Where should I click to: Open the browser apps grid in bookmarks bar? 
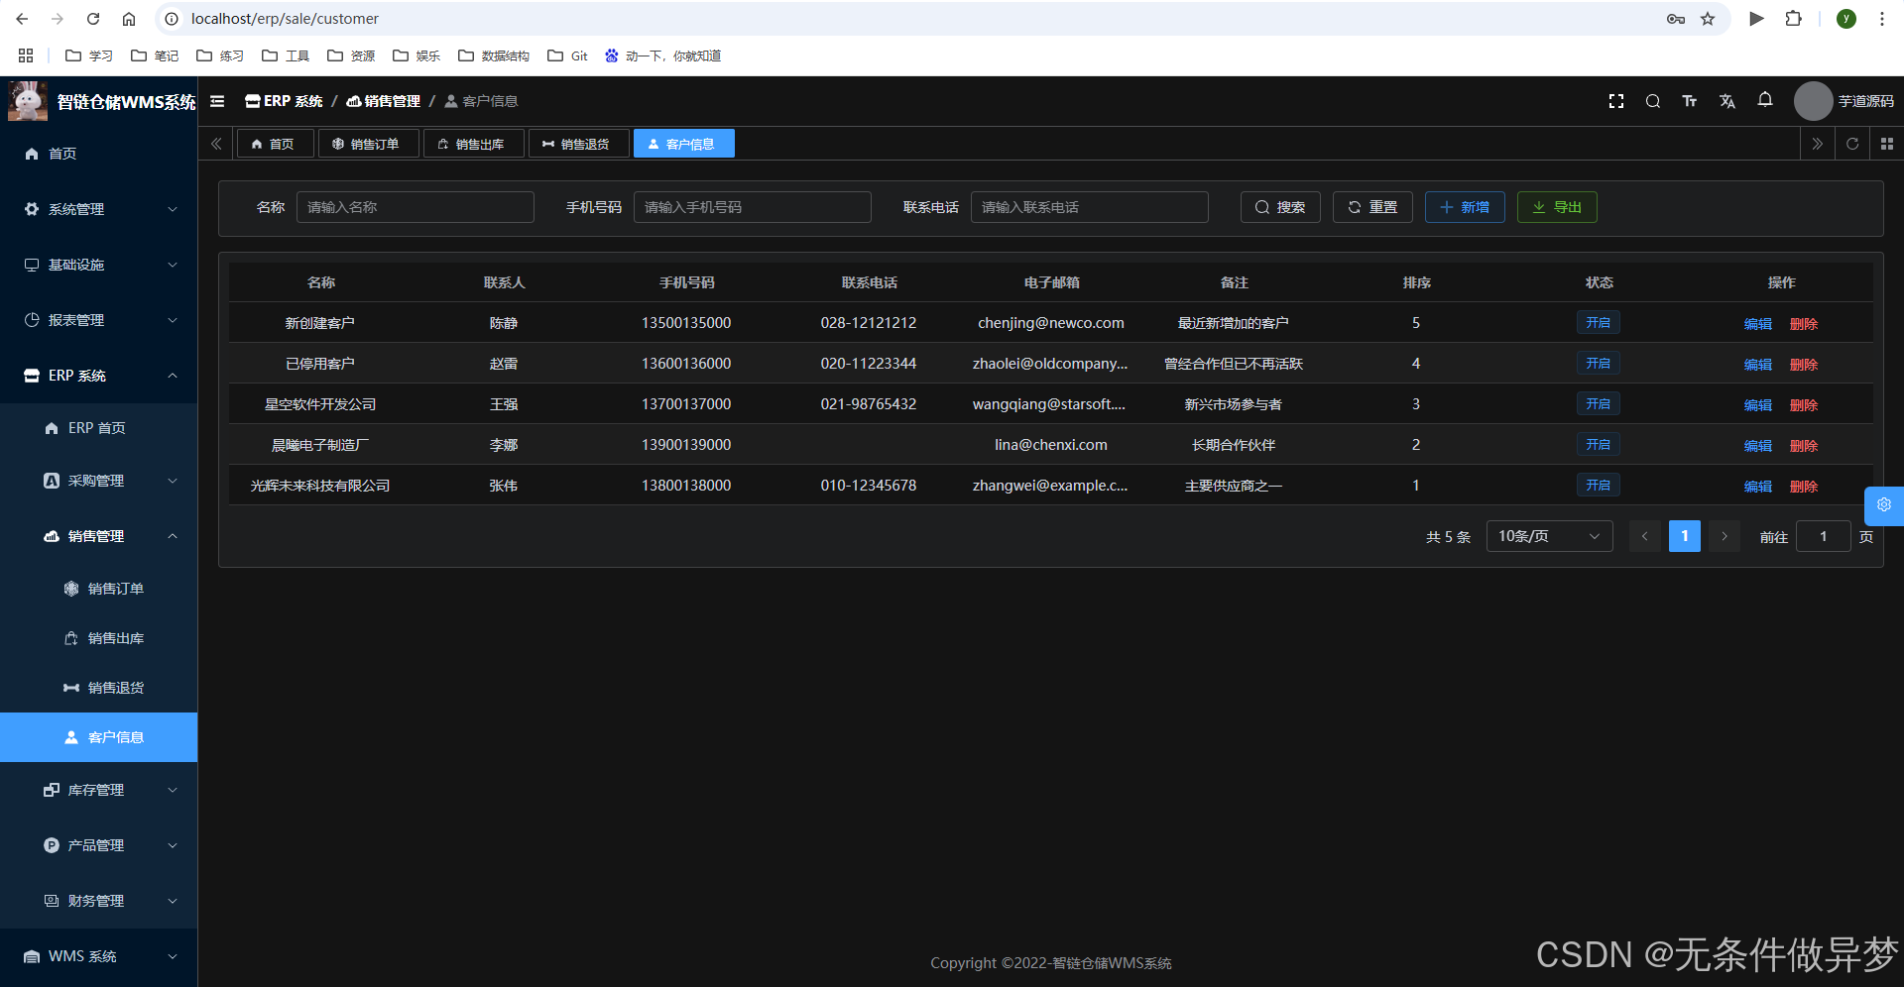[x=26, y=55]
